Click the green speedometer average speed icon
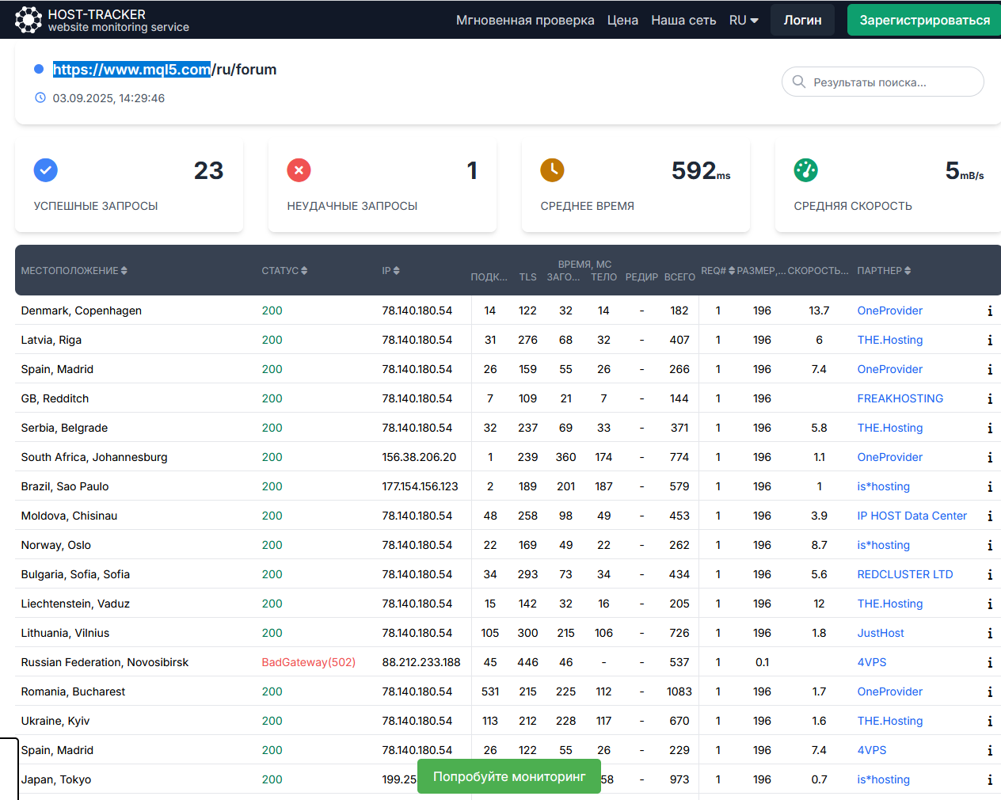1001x800 pixels. point(805,170)
